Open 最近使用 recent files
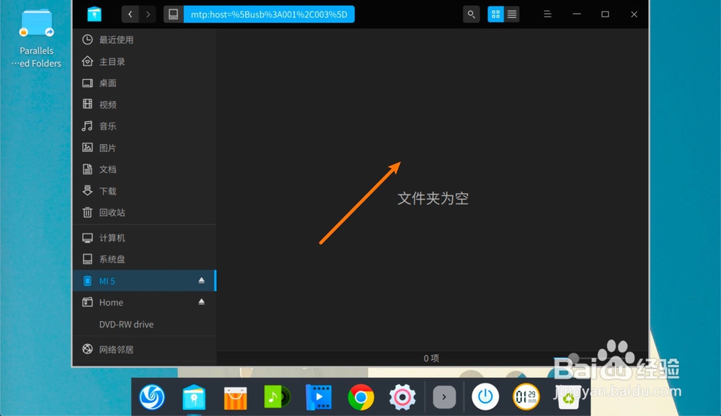Image resolution: width=721 pixels, height=416 pixels. pos(144,40)
